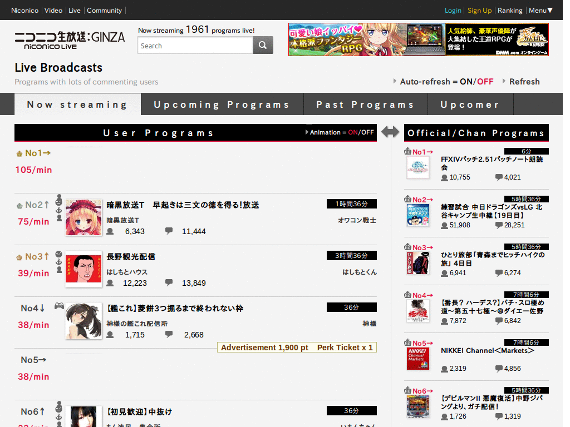Click the TV icon next to official No1
This screenshot has height=427, width=570.
[408, 151]
